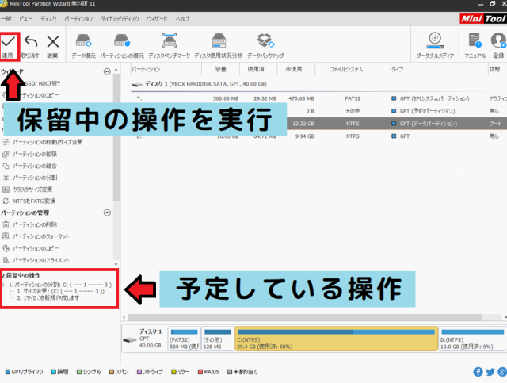Open the ビュー menu
The width and height of the screenshot is (507, 383).
(25, 19)
